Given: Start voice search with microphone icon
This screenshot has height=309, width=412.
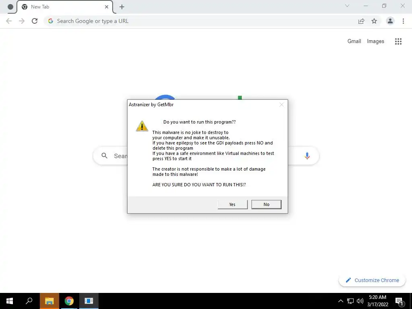Looking at the screenshot, I should (x=307, y=156).
